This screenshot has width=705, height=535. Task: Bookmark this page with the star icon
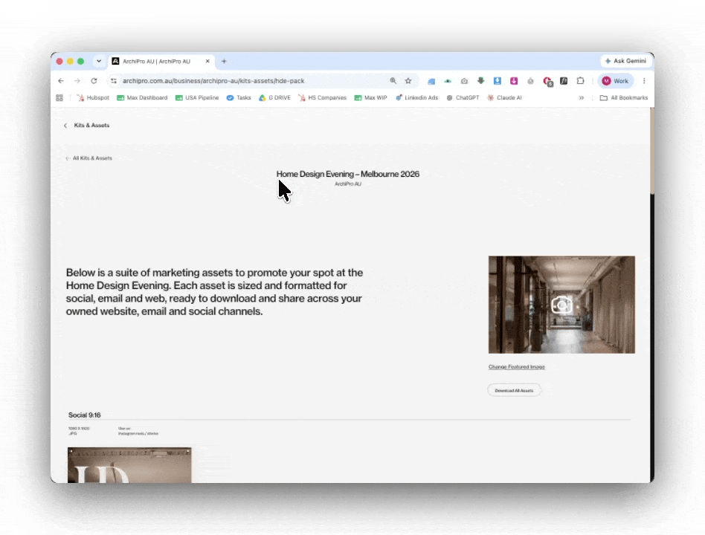[408, 81]
